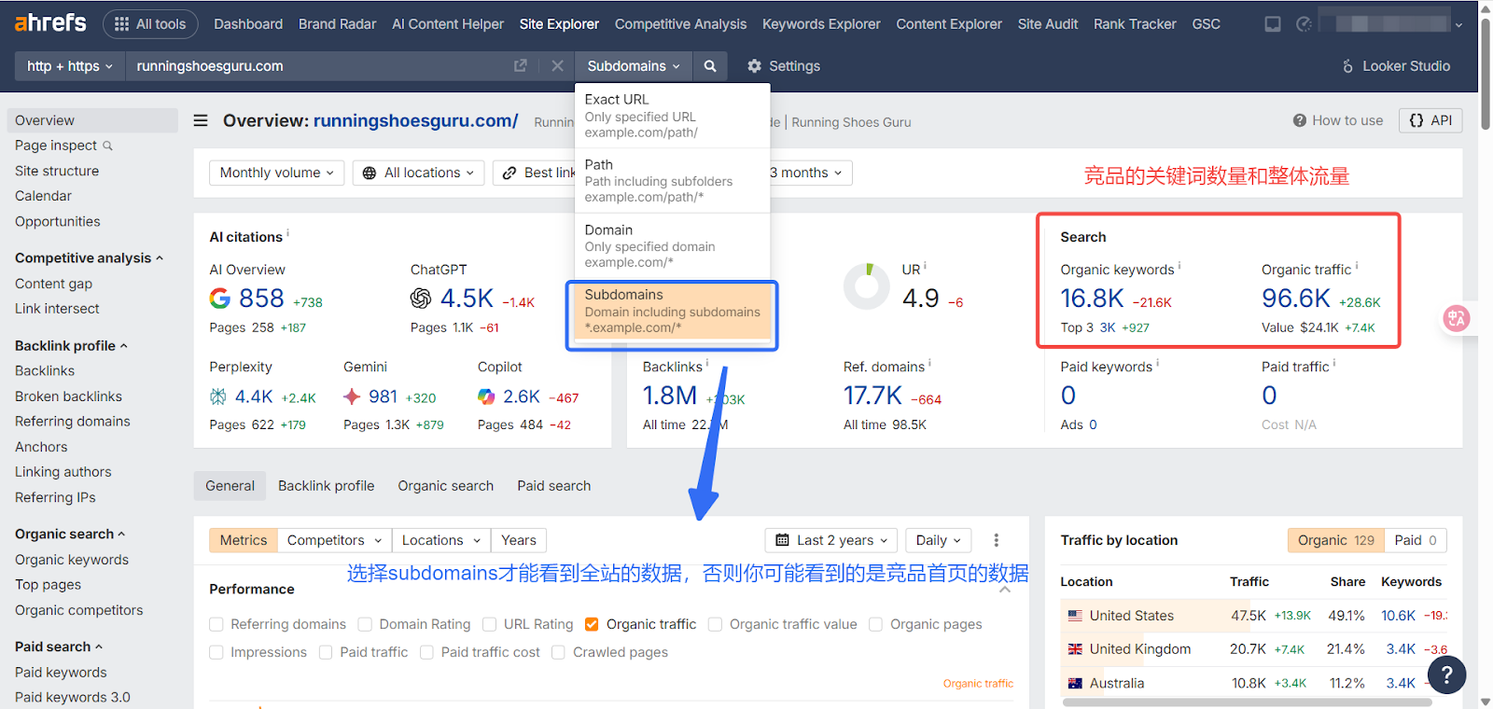Uncheck the Organic traffic checkbox
Viewport: 1493px width, 709px height.
pos(592,625)
